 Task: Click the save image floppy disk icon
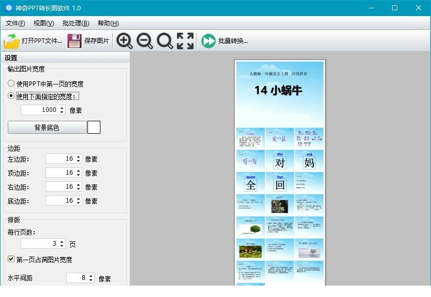[75, 41]
